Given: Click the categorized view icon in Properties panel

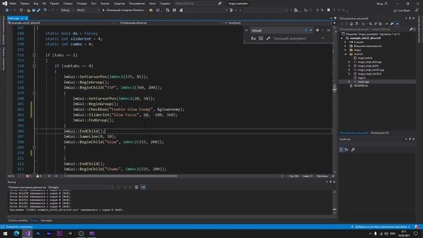Looking at the screenshot, I should click(341, 149).
